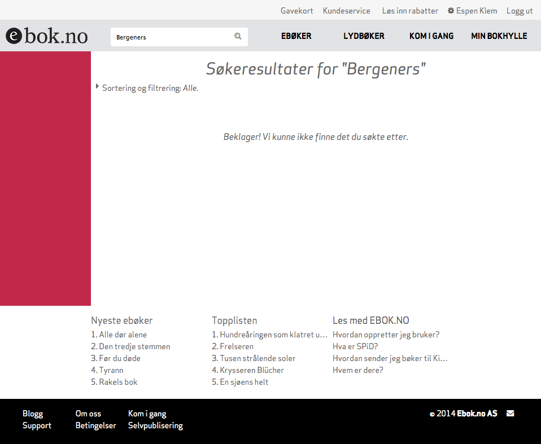Click the search magnifier icon
This screenshot has height=444, width=541.
click(x=238, y=36)
